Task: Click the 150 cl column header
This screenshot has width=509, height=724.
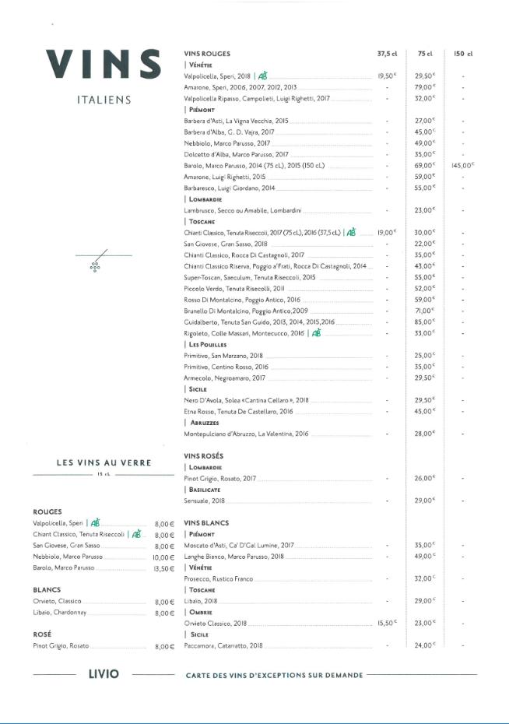Action: tap(463, 54)
